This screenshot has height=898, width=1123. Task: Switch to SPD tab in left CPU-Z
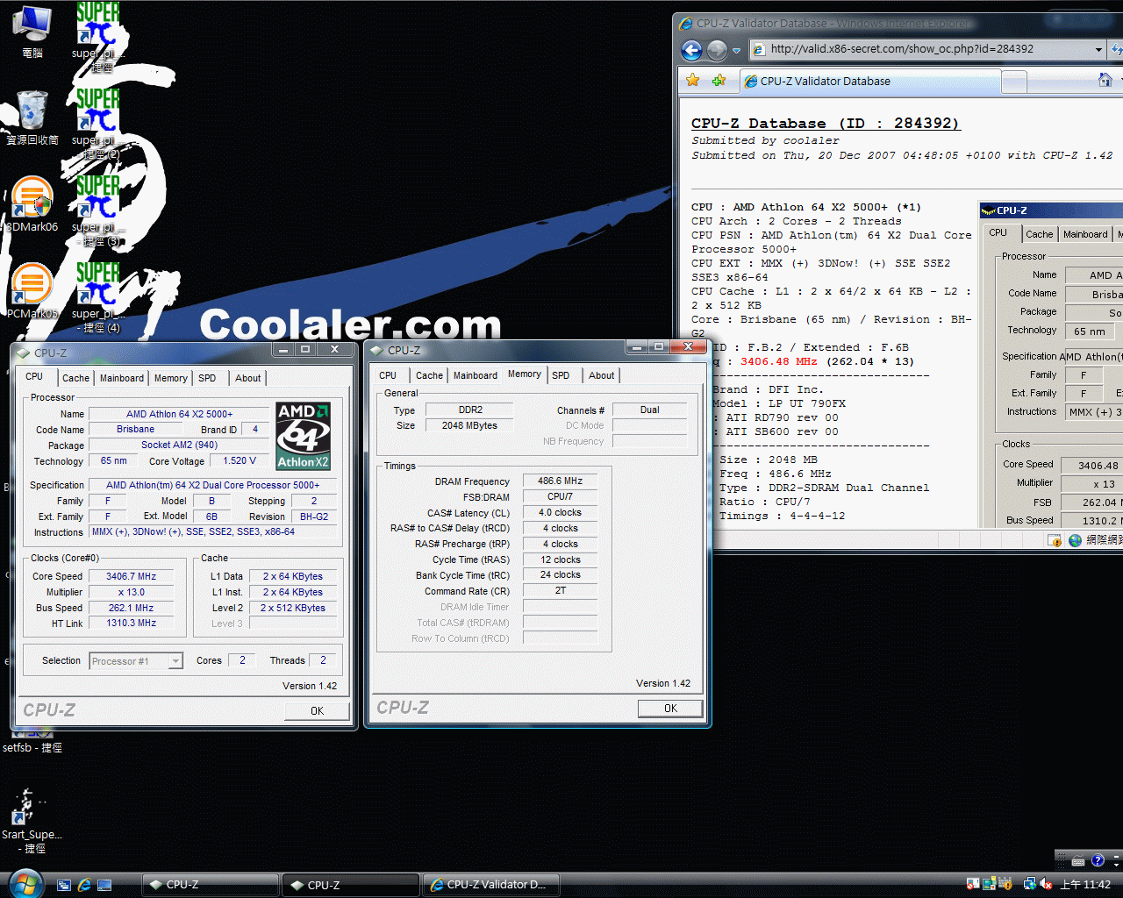tap(207, 378)
